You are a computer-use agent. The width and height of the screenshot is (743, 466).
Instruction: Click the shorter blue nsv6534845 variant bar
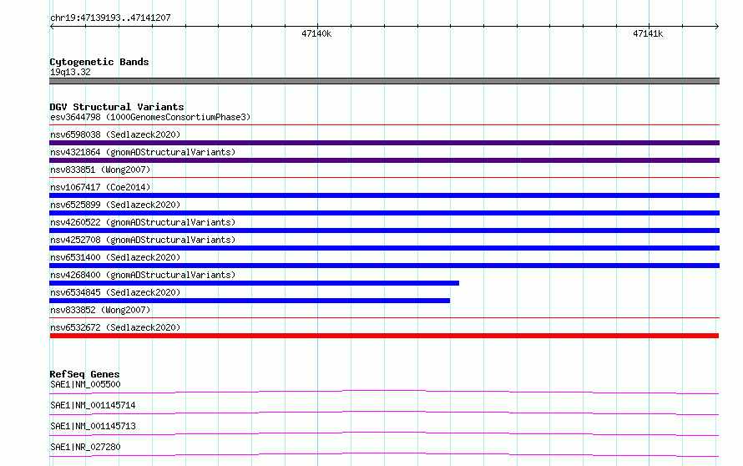250,301
